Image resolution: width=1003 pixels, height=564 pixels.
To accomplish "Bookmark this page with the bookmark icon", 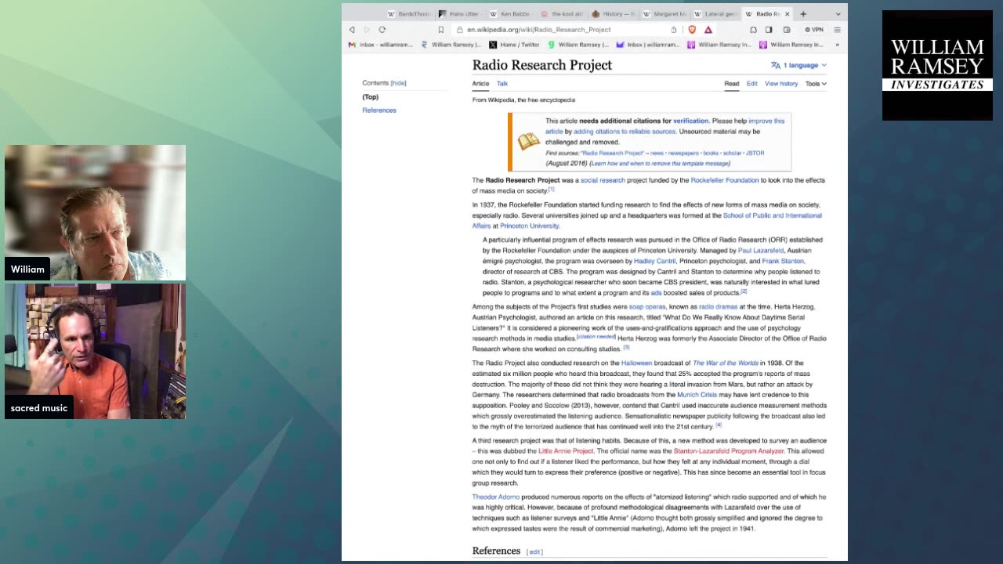I will point(441,30).
